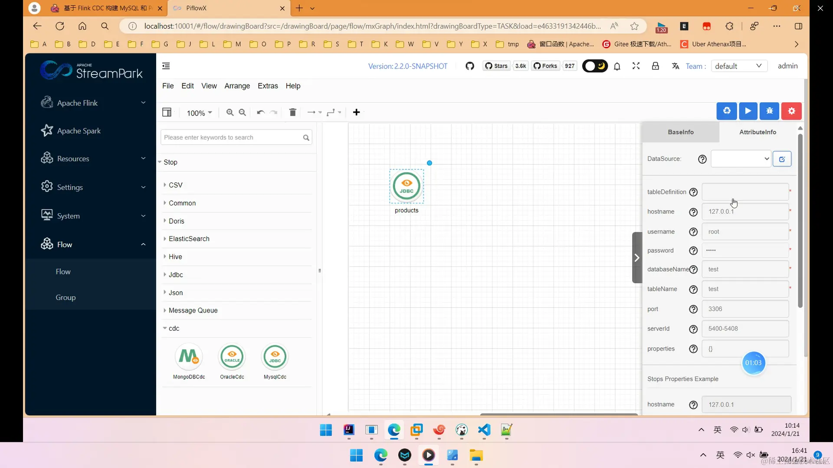Click the zoom in magnifier icon

click(230, 112)
